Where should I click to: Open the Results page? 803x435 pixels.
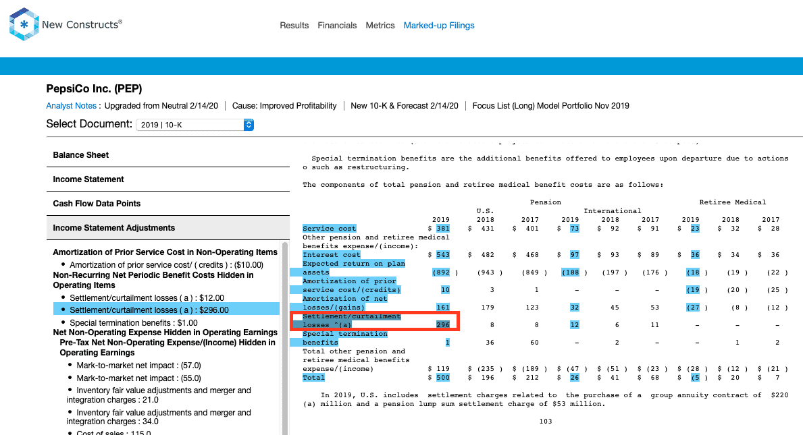click(x=294, y=26)
